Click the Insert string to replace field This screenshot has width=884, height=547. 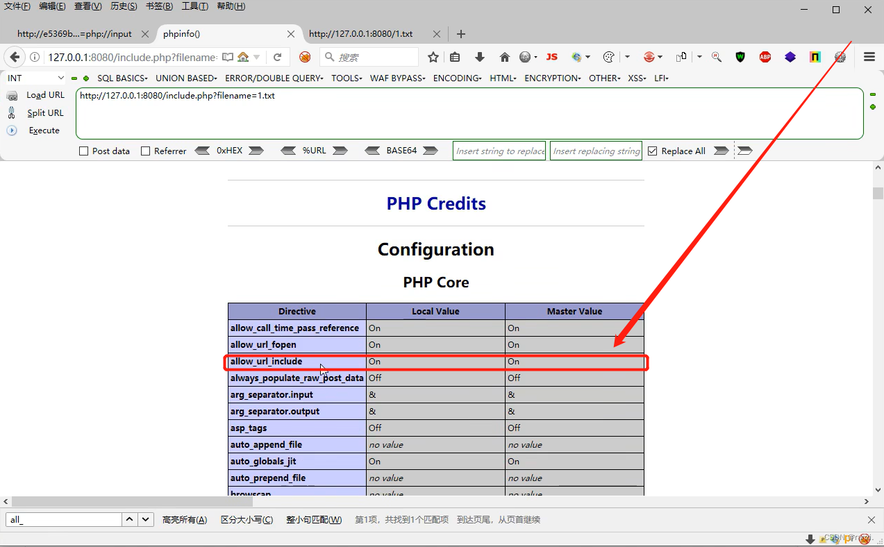coord(500,151)
